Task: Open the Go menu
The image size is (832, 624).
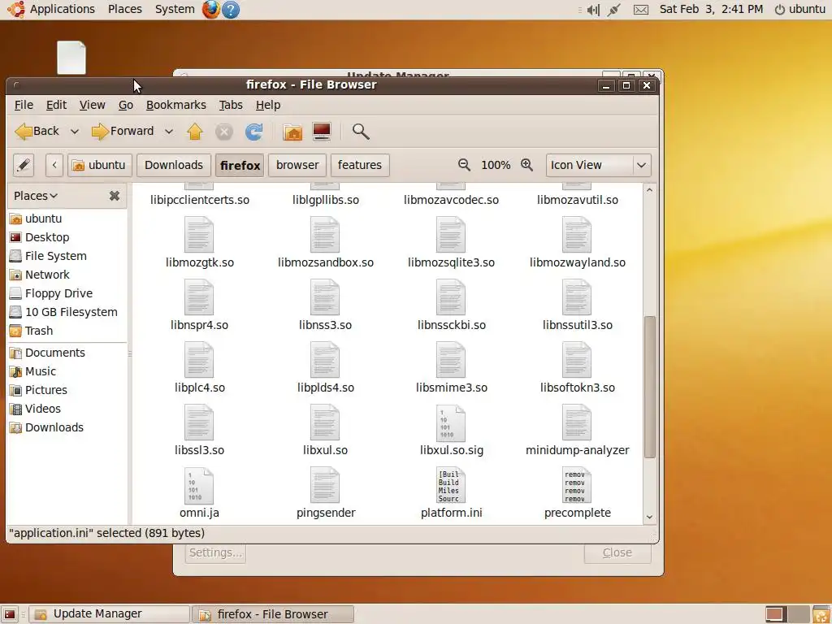Action: click(x=126, y=105)
